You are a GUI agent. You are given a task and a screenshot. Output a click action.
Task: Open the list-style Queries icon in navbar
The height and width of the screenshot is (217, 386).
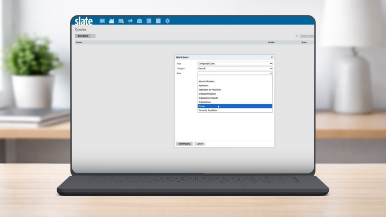[149, 21]
